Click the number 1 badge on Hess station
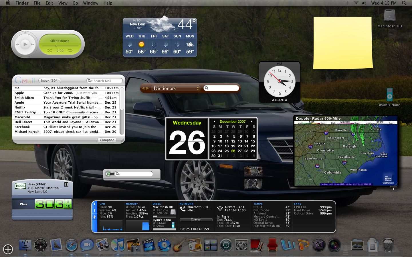This screenshot has width=412, height=257. point(66,185)
